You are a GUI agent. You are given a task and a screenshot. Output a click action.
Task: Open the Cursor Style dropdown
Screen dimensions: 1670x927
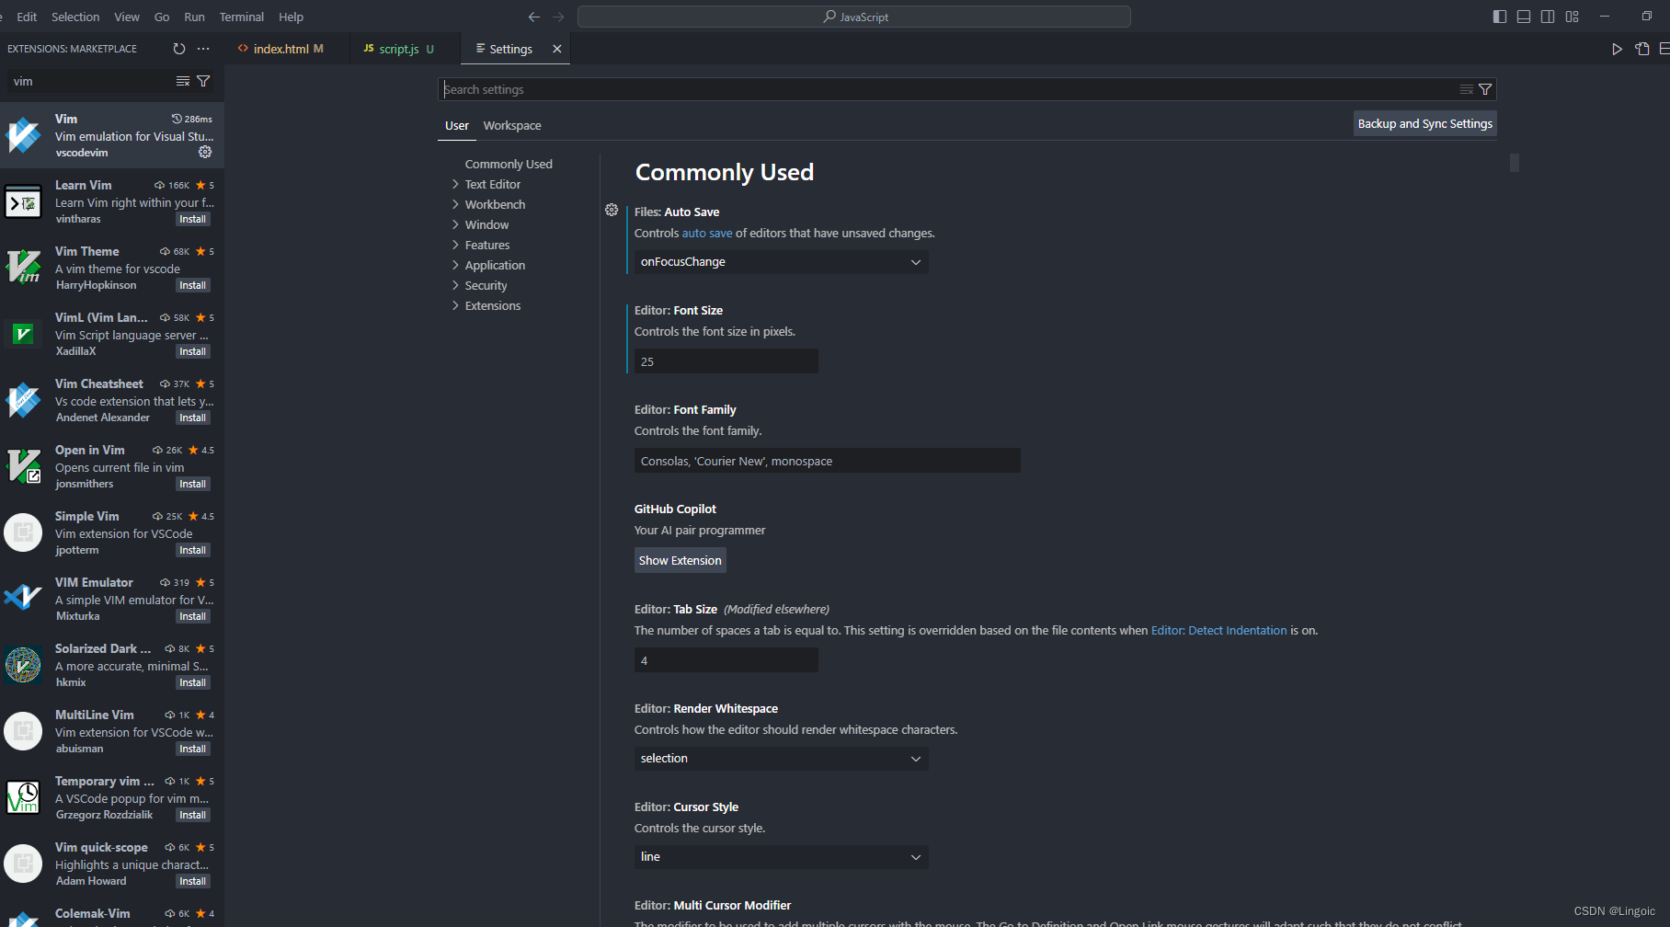(781, 857)
